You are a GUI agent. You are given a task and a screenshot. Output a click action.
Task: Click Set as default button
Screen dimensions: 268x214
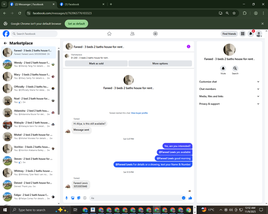(x=76, y=24)
